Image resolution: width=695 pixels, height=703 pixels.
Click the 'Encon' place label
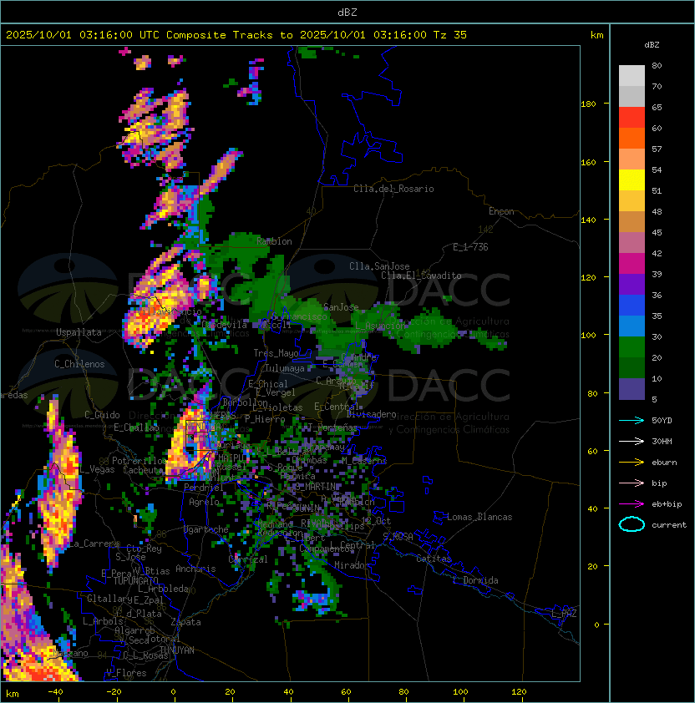pyautogui.click(x=501, y=211)
